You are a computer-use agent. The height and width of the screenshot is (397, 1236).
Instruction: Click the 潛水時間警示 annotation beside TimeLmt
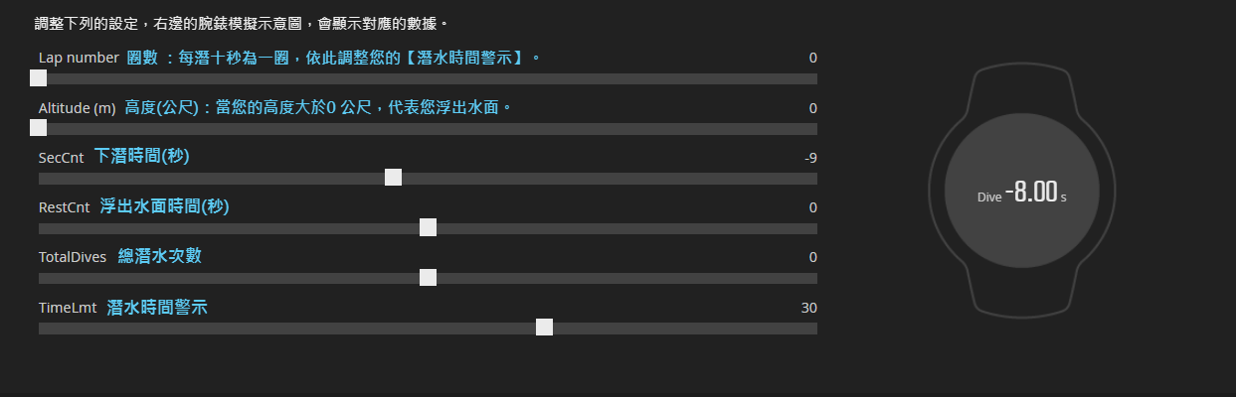pyautogui.click(x=157, y=308)
